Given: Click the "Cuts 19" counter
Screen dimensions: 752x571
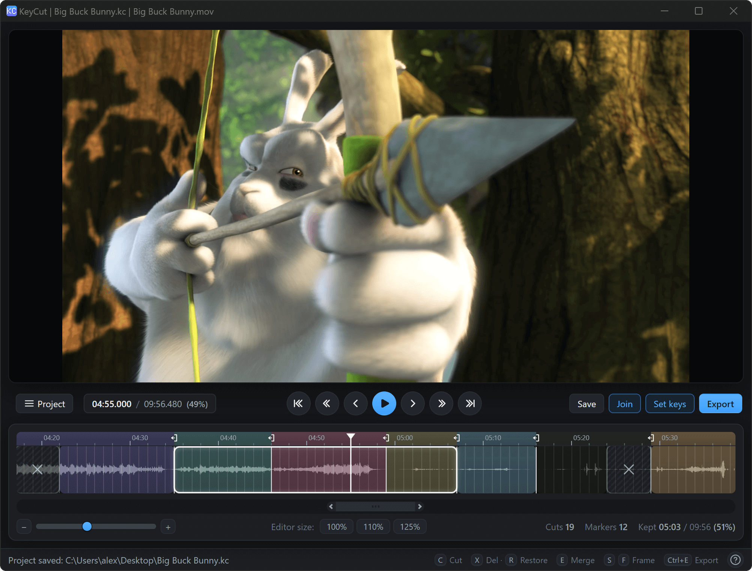Looking at the screenshot, I should pos(559,527).
